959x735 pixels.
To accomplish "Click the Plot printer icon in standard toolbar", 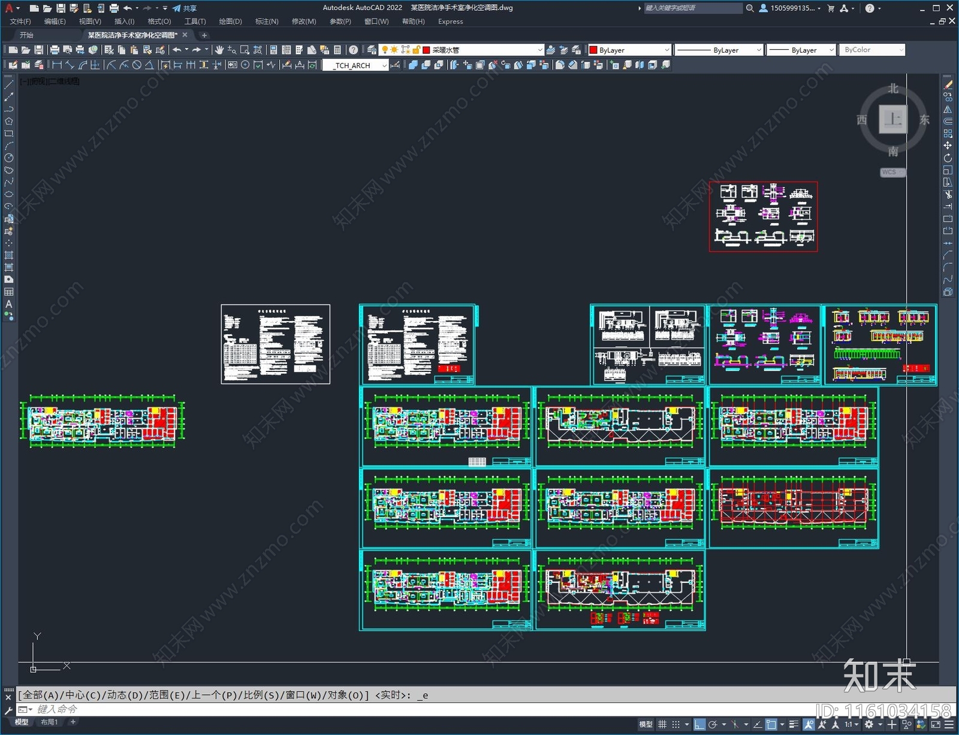I will coord(55,50).
